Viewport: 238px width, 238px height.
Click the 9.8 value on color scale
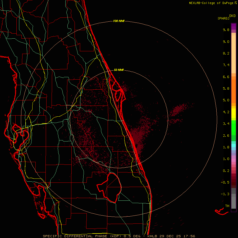[x=226, y=30]
